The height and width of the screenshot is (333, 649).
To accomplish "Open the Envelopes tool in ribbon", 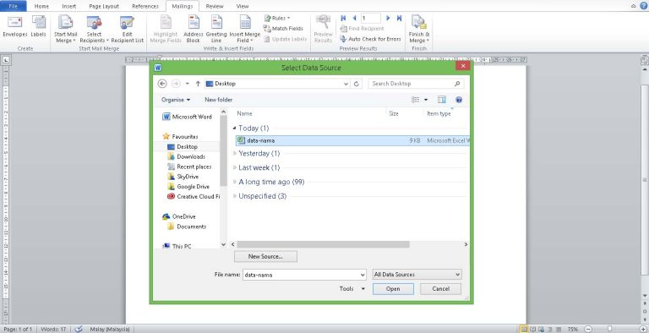I will [x=15, y=27].
